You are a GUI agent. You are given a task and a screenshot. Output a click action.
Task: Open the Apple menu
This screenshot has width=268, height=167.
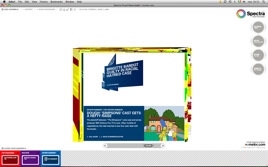4,2
